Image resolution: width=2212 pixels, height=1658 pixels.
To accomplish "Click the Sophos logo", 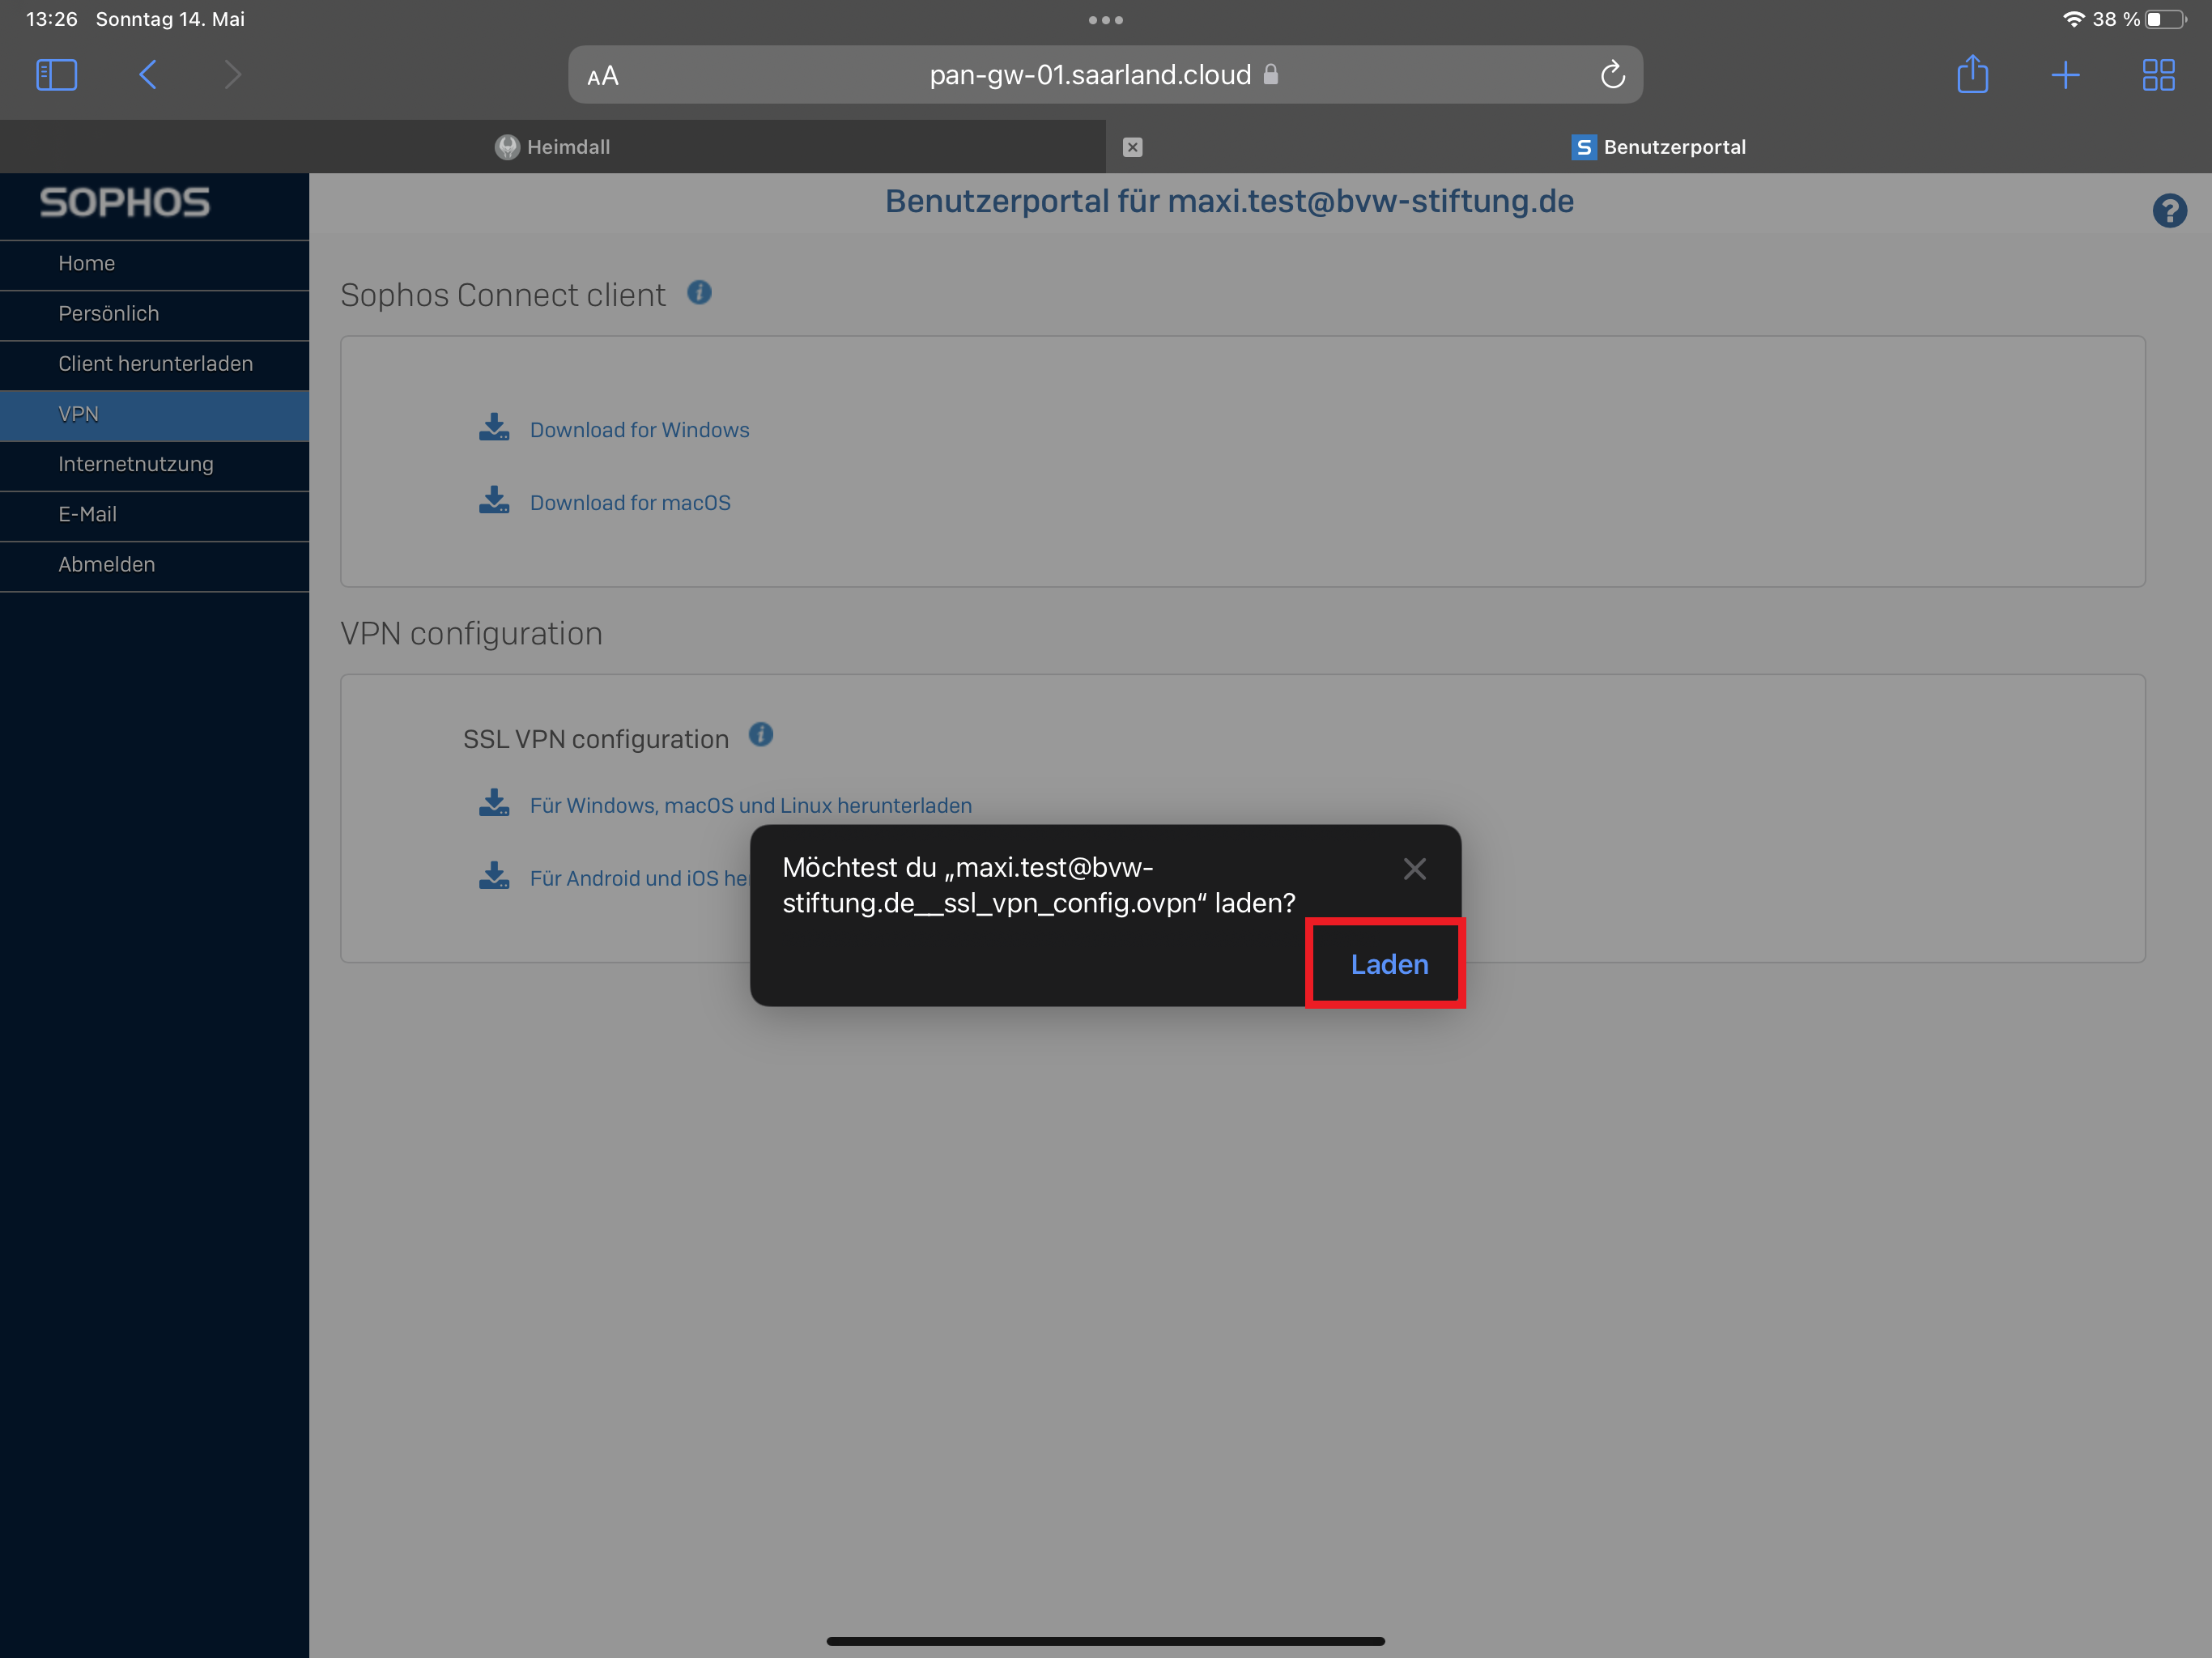I will point(125,203).
